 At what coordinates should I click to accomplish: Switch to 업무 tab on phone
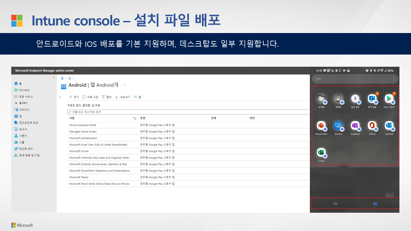375,203
